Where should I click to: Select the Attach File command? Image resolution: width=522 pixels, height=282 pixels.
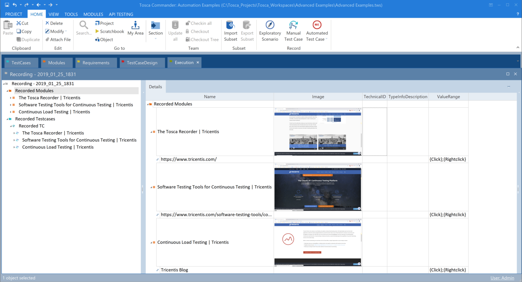point(58,39)
